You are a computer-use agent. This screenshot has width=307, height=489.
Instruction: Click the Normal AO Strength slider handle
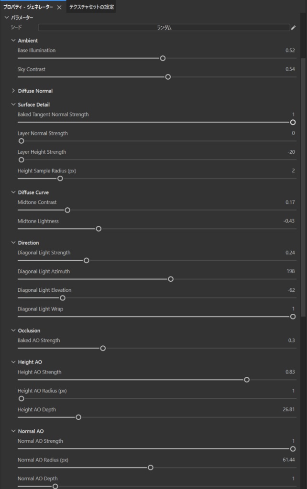tap(293, 449)
